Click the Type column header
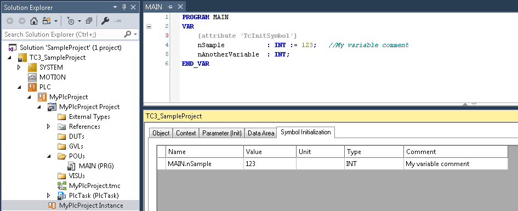Screen dimensions: 518x211 tap(374, 152)
